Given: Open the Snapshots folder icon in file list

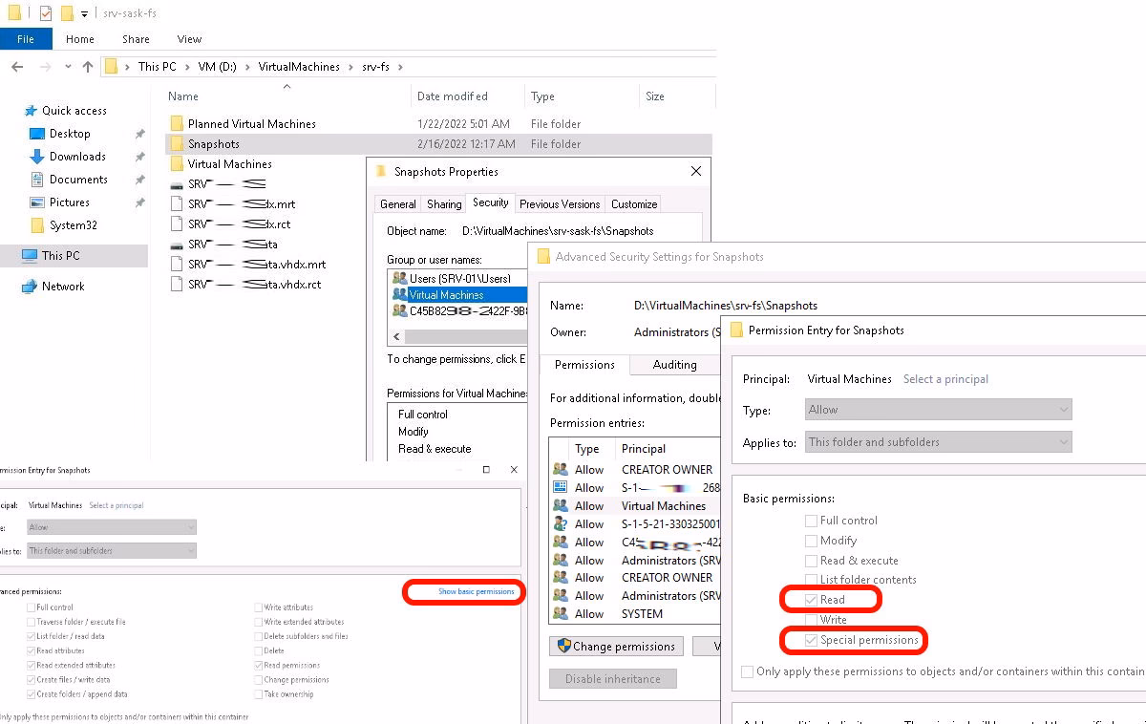Looking at the screenshot, I should point(178,143).
